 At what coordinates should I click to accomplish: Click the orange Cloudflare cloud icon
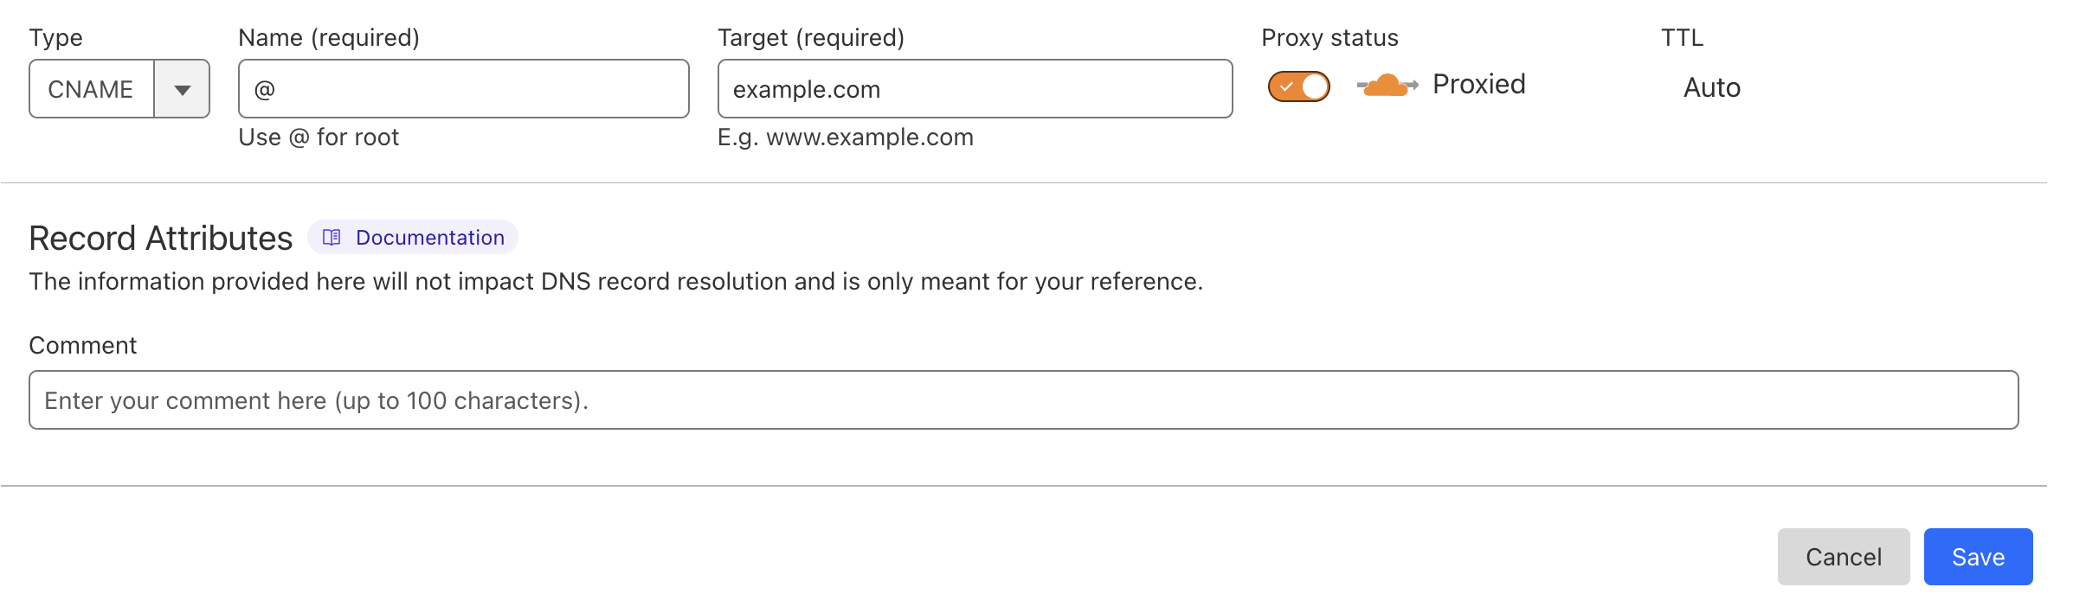(x=1385, y=84)
